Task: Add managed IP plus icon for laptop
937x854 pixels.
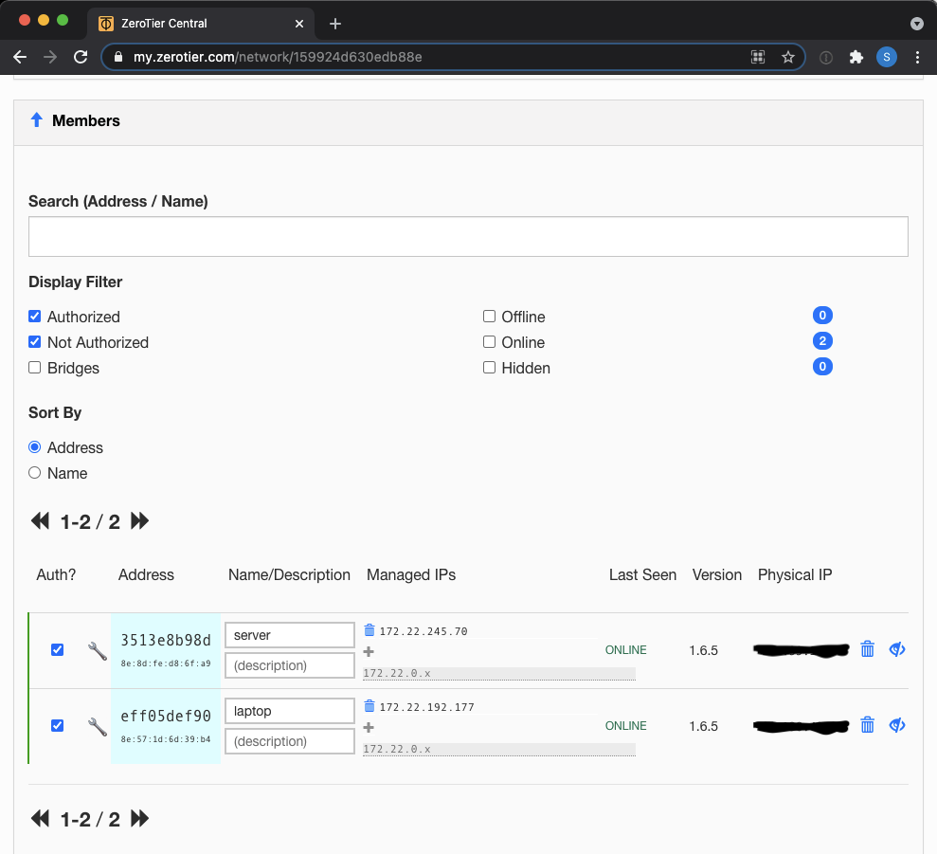Action: coord(369,727)
